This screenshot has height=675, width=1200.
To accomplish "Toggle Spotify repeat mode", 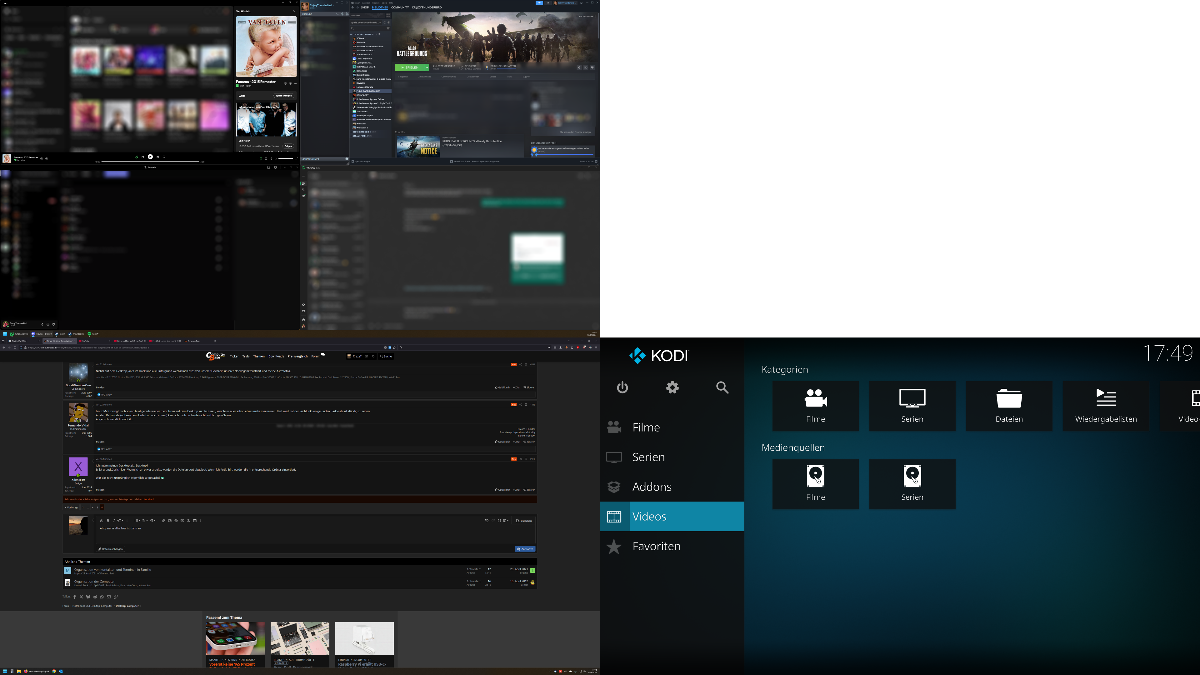I will (x=164, y=157).
